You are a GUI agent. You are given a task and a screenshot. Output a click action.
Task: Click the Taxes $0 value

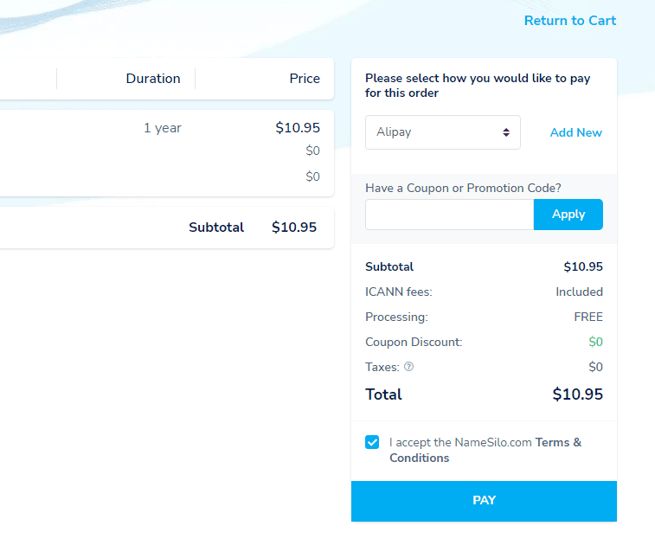pos(595,367)
